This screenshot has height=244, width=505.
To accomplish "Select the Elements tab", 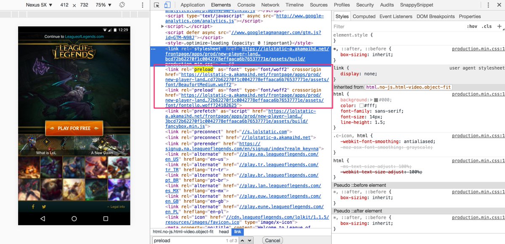I will [x=221, y=5].
